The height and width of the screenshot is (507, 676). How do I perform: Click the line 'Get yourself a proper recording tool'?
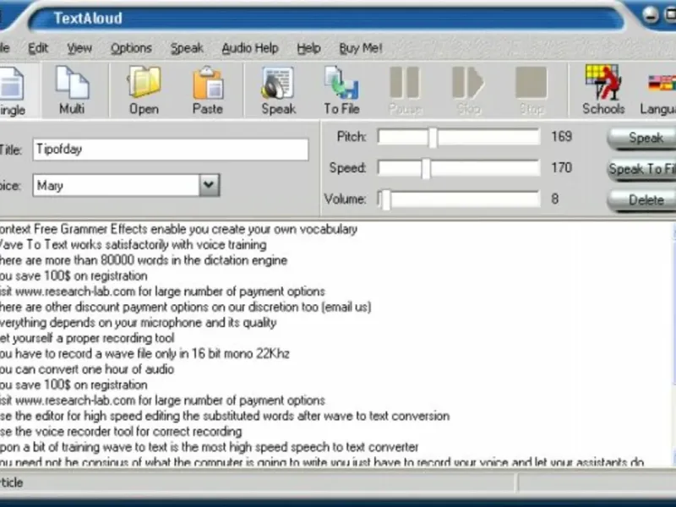tap(87, 338)
